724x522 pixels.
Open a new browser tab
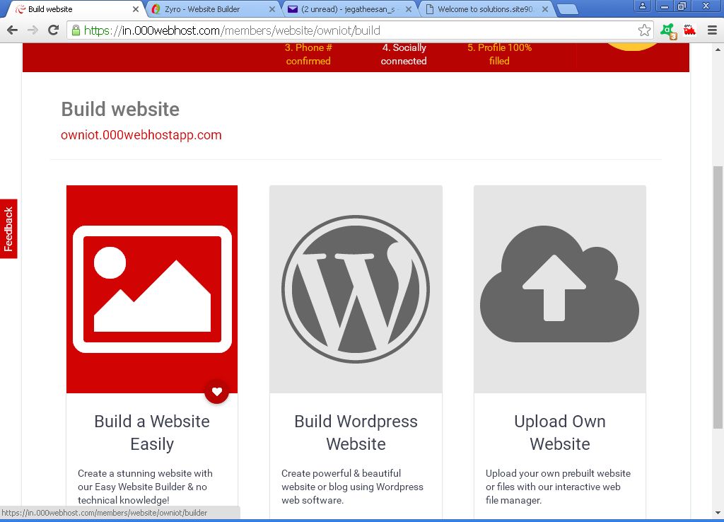click(x=568, y=9)
